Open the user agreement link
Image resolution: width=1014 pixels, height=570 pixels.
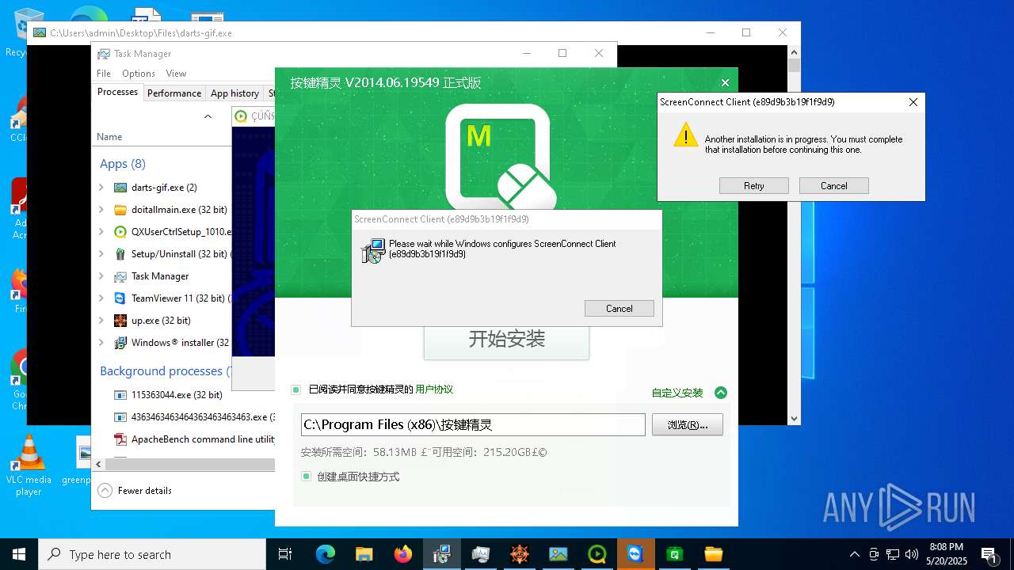[434, 389]
